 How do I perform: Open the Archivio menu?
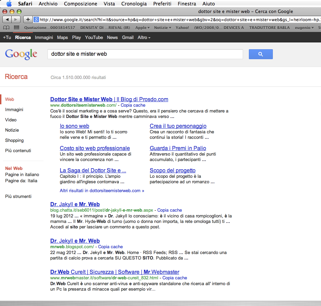(48, 4)
